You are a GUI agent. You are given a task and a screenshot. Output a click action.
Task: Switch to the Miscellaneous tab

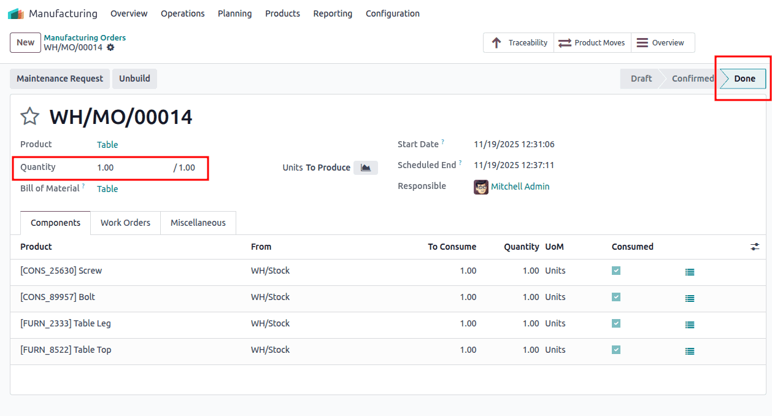coord(198,223)
